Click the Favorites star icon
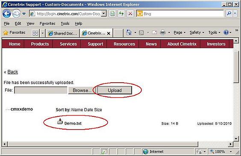This screenshot has height=156, width=241. [x=6, y=33]
